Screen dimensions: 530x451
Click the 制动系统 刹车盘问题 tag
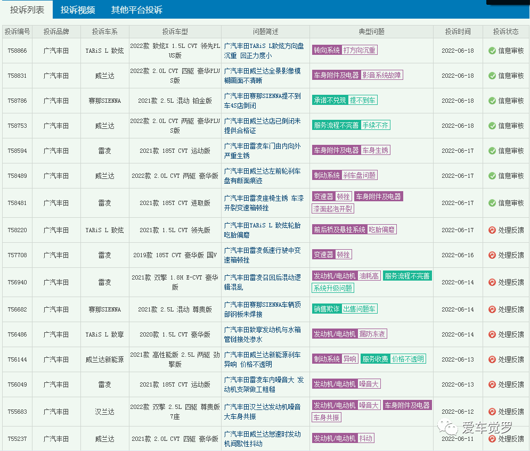[x=345, y=175]
